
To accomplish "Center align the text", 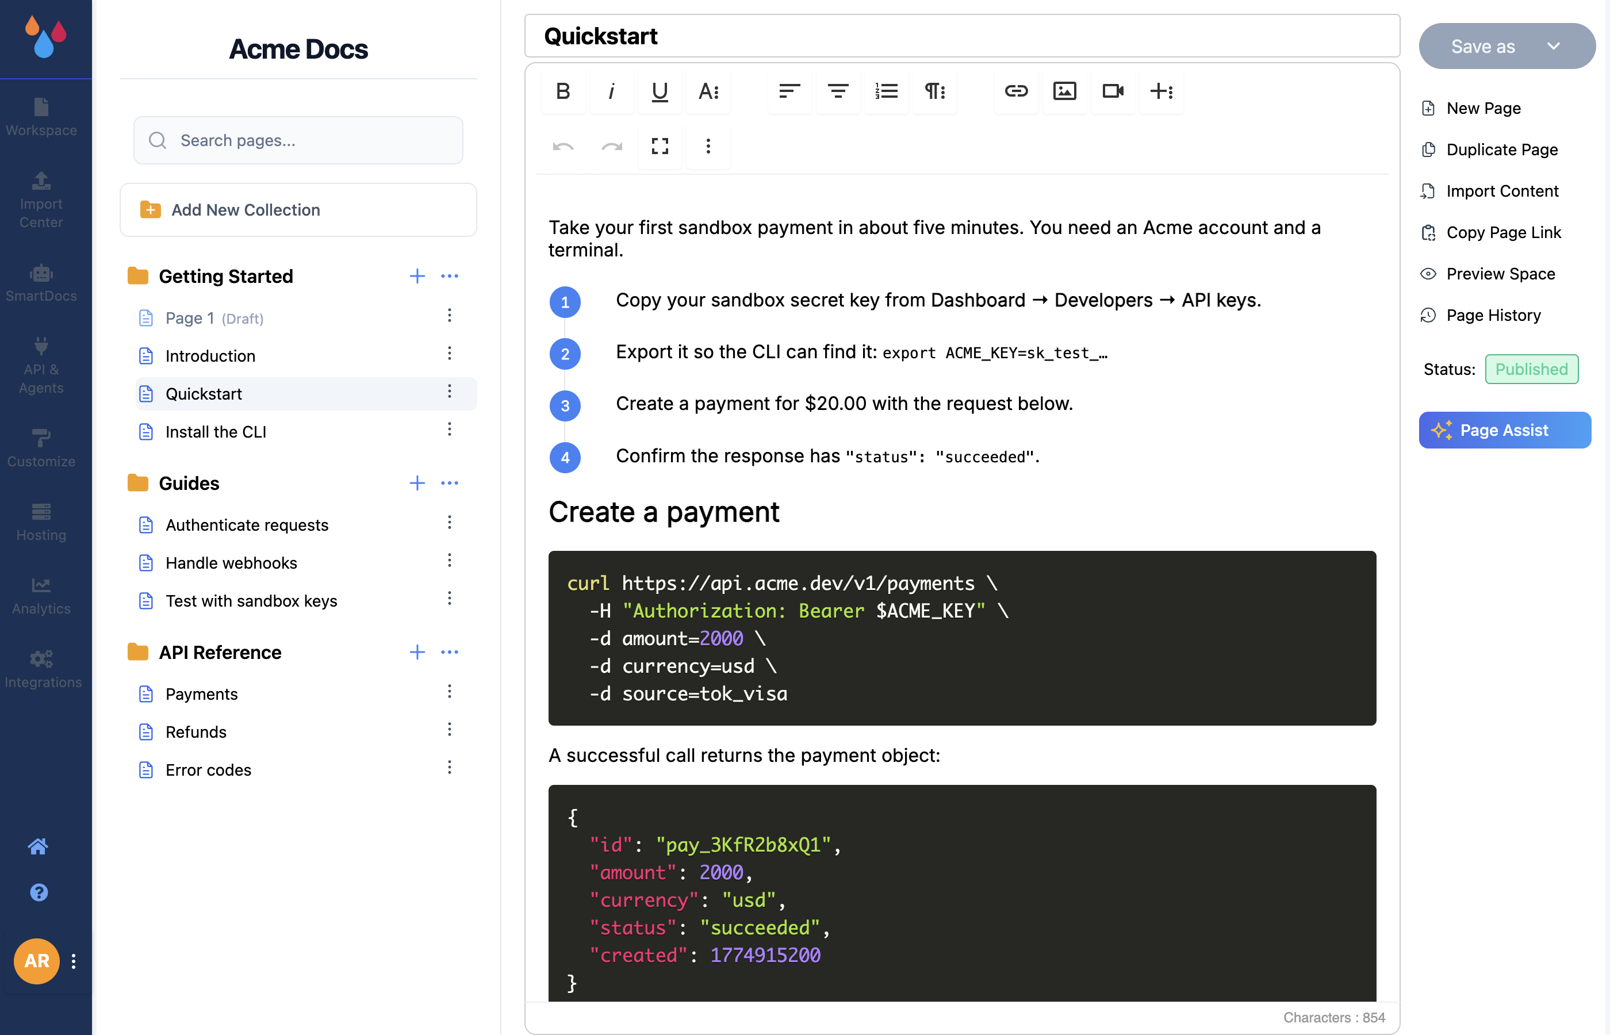I will coord(838,91).
